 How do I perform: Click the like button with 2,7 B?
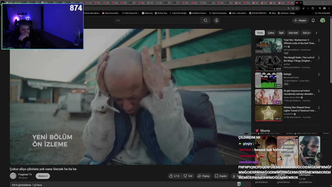pos(174,176)
